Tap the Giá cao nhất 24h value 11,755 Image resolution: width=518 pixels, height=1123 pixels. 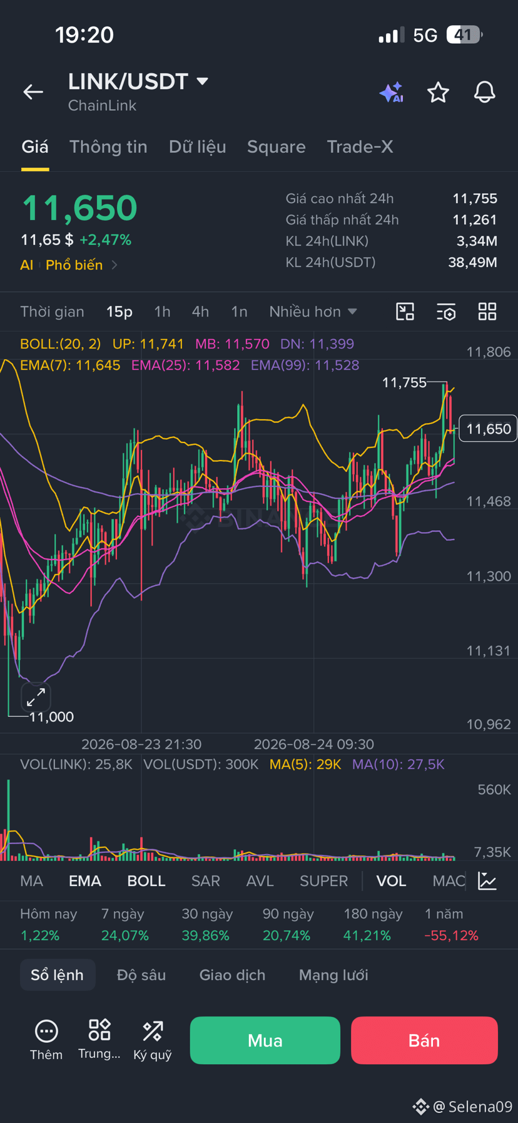pos(475,199)
